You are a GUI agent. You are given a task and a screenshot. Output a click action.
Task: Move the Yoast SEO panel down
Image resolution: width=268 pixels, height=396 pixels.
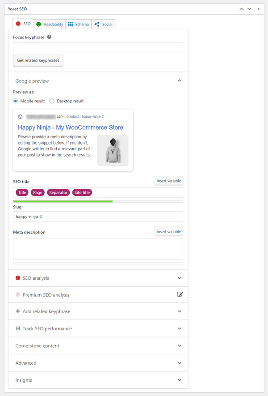click(x=249, y=9)
